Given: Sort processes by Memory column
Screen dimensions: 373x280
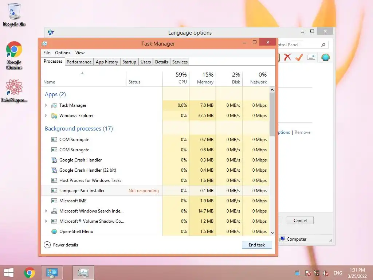Looking at the screenshot, I should (x=203, y=78).
